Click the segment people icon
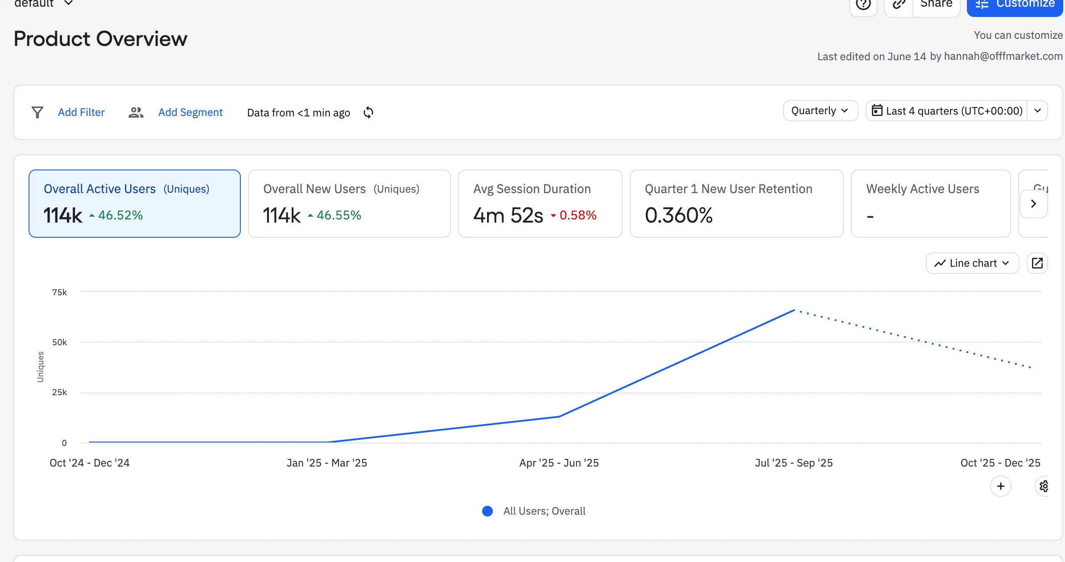The width and height of the screenshot is (1065, 562). (136, 112)
